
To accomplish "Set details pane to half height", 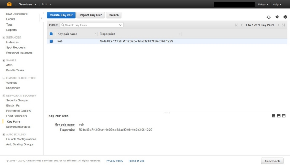I will point(279,116).
